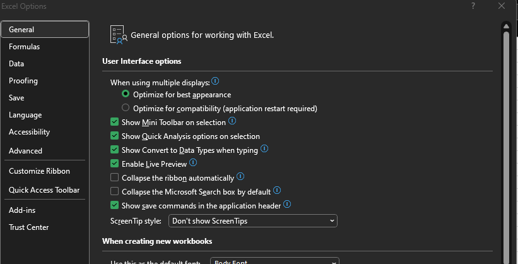Click info icon next to Mini Toolbar option
Viewport: 518px width, 264px height.
pos(232,121)
